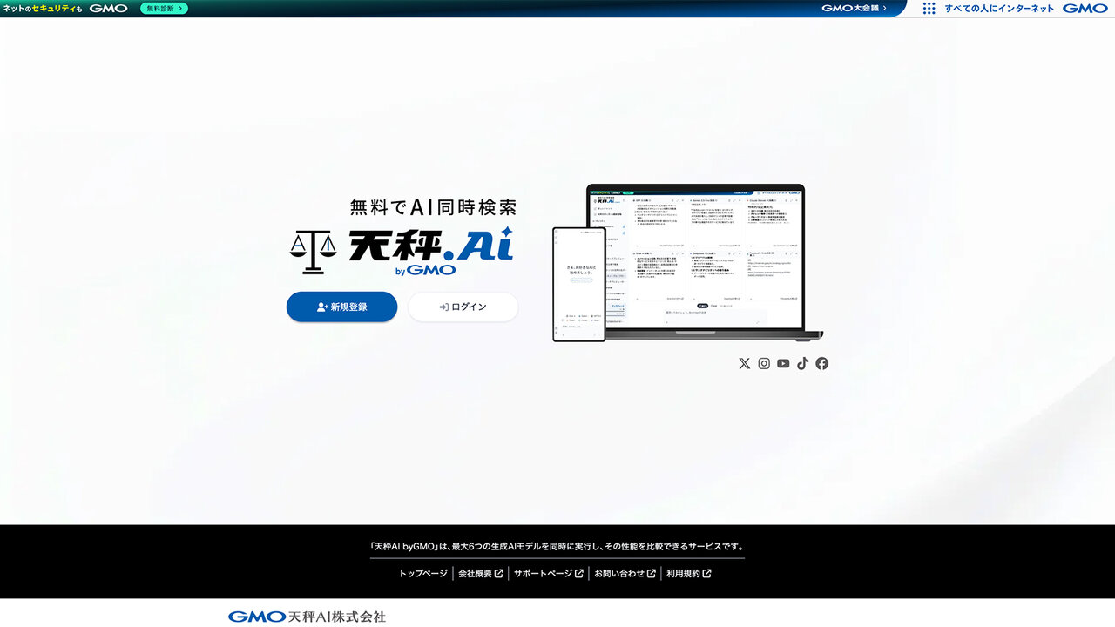Click the ログイン login button
Screen dimensions: 1115x627
[x=463, y=307]
